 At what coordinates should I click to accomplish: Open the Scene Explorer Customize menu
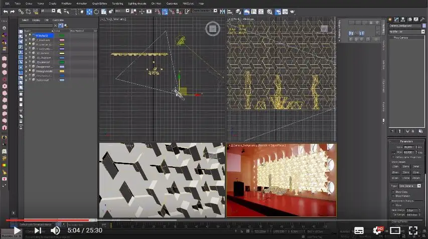coord(58,20)
